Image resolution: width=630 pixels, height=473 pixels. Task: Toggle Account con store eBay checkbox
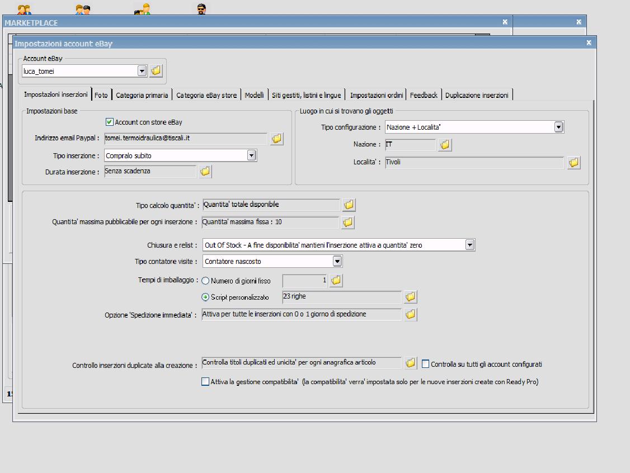109,122
